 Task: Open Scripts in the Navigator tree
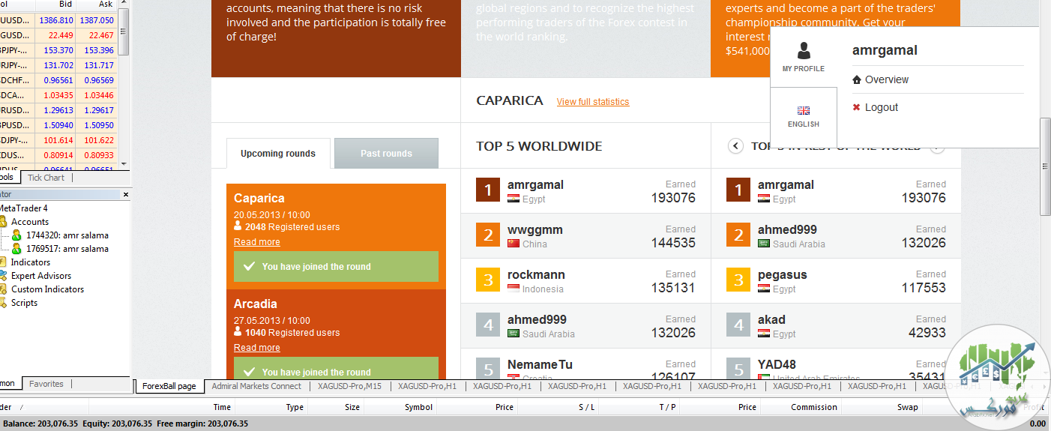pyautogui.click(x=24, y=303)
